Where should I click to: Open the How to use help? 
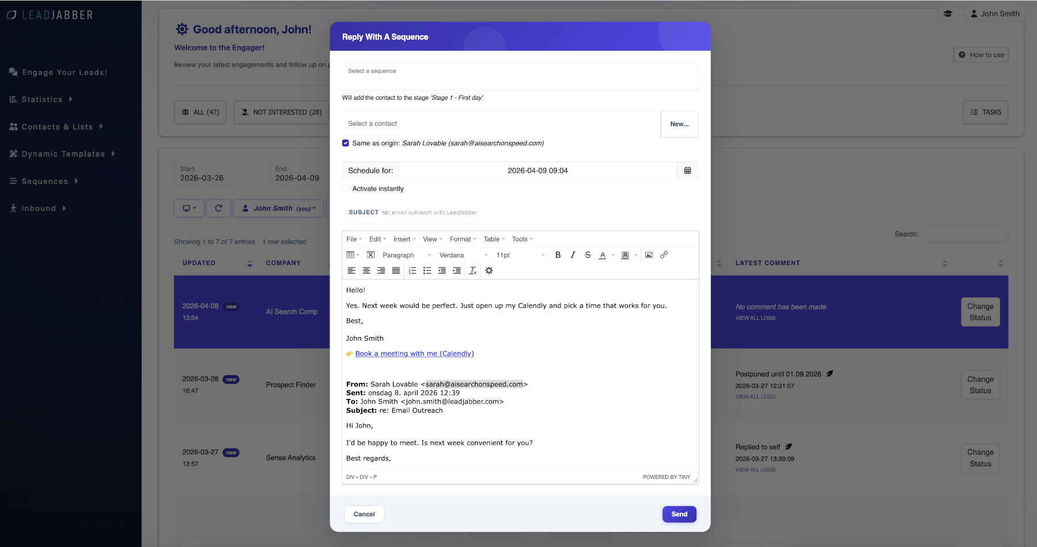click(x=981, y=55)
